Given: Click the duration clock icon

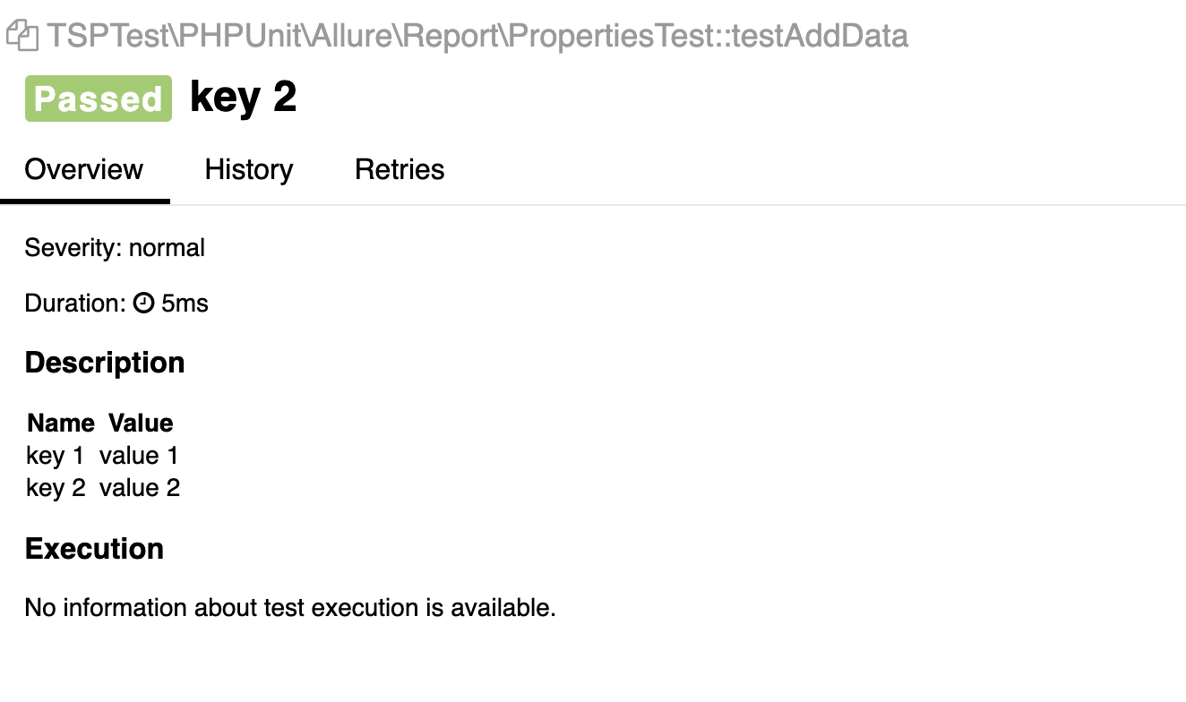Looking at the screenshot, I should [143, 304].
